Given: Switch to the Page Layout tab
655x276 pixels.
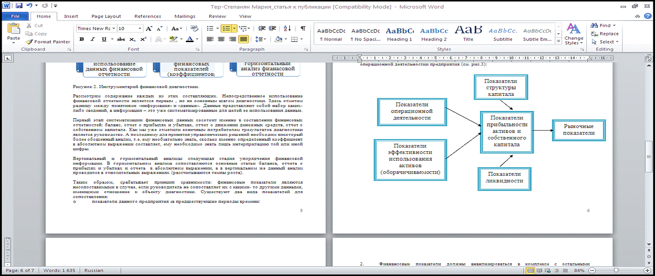Looking at the screenshot, I should coord(106,16).
